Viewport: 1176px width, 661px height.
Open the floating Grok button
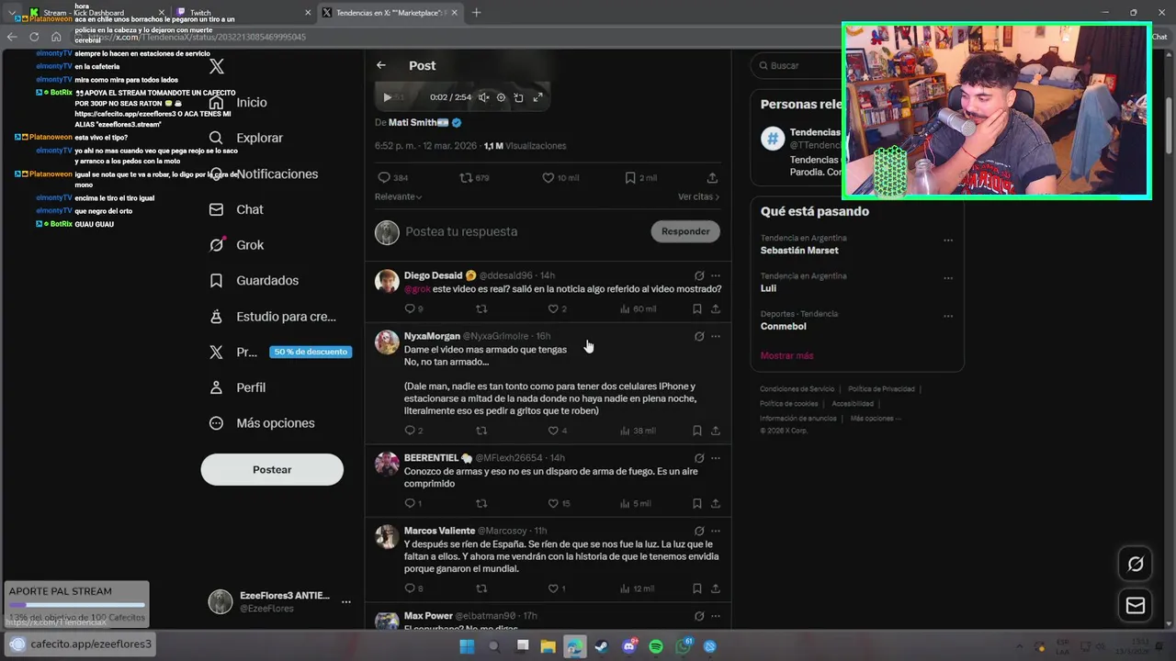(x=1136, y=565)
